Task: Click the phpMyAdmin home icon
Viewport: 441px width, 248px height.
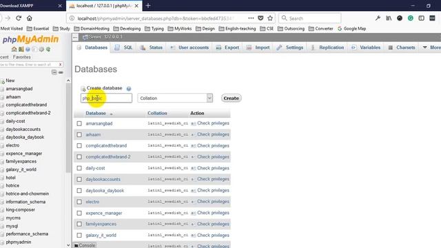Action: pyautogui.click(x=14, y=49)
